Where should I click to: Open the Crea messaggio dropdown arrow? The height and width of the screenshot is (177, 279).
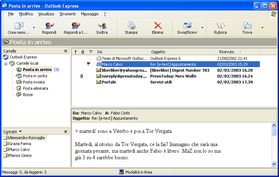click(34, 28)
